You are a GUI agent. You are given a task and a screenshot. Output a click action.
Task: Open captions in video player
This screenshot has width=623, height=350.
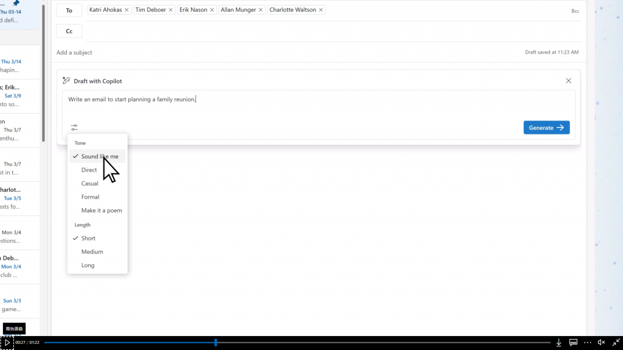point(573,343)
